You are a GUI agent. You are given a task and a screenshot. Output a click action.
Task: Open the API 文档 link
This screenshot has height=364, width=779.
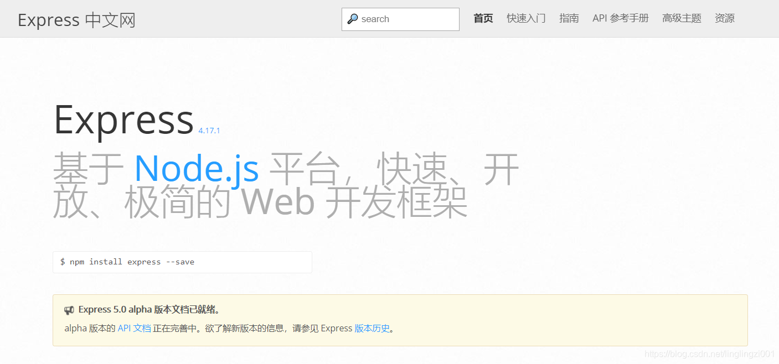pyautogui.click(x=134, y=328)
